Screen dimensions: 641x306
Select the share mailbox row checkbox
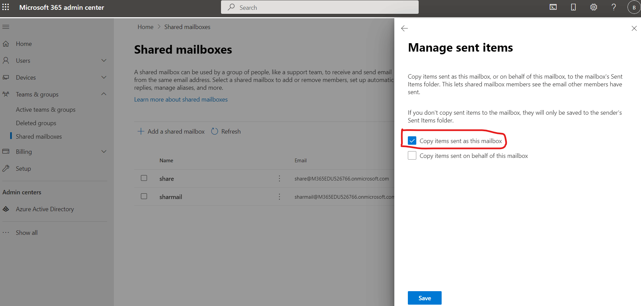[x=144, y=178]
